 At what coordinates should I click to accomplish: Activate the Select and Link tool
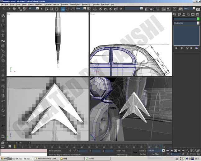[x=15, y=9]
